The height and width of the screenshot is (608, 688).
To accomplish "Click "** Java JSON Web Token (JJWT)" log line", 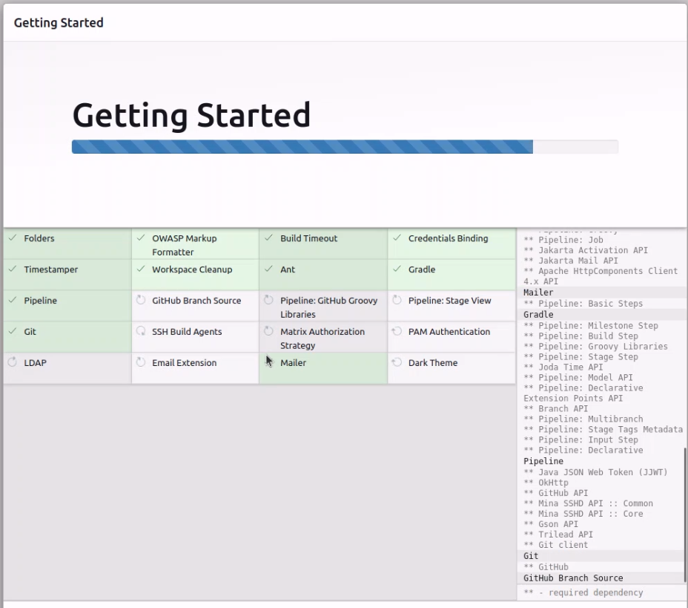I will 595,472.
